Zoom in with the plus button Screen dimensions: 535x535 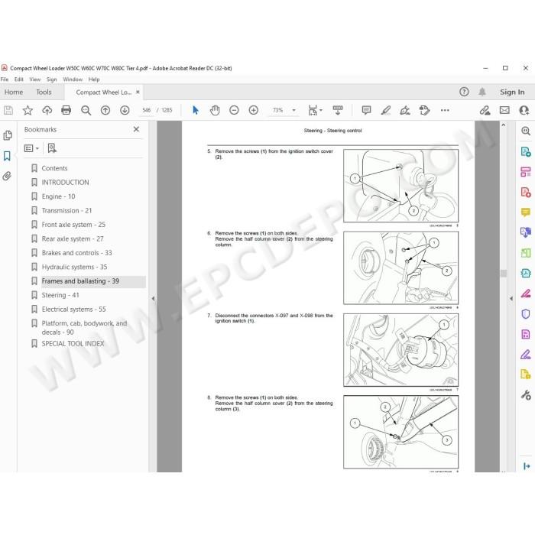254,110
